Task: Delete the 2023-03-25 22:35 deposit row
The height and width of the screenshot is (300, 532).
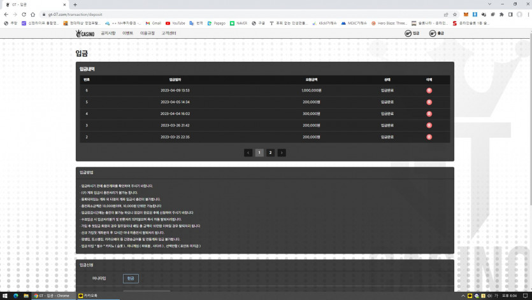Action: (429, 137)
